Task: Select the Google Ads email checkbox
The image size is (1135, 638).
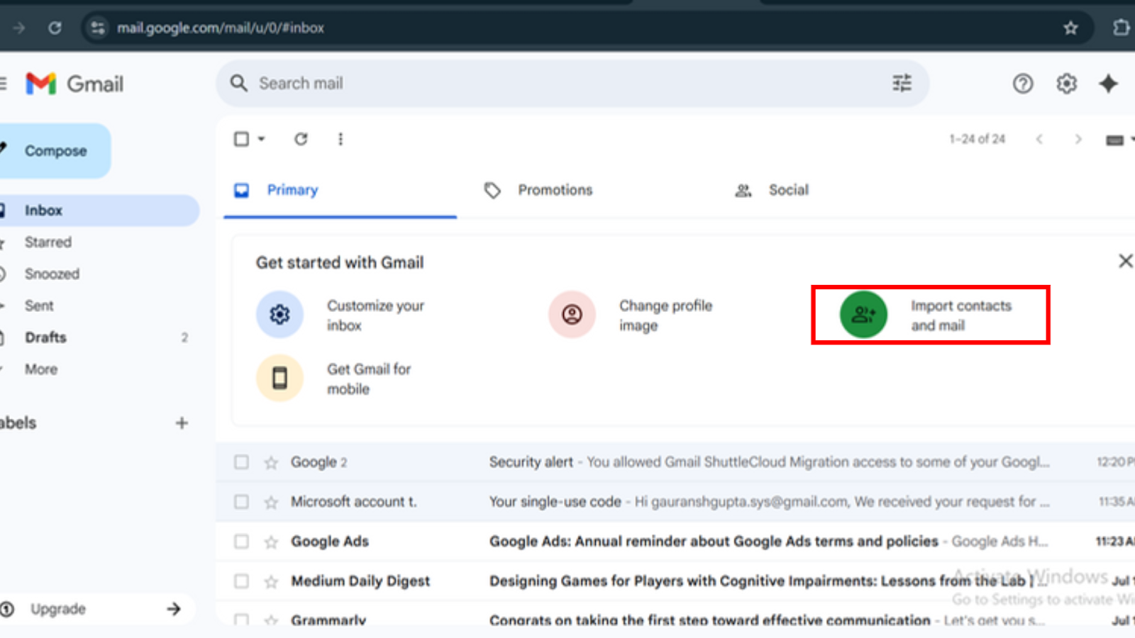Action: point(242,542)
